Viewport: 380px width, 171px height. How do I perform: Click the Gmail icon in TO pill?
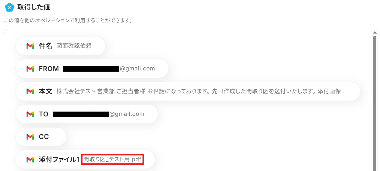(x=30, y=114)
